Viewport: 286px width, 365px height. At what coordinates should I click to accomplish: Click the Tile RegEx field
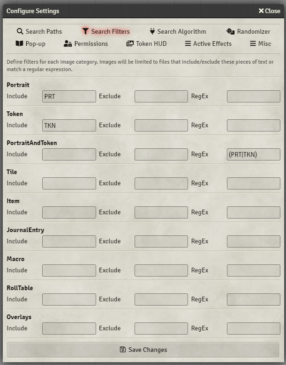click(x=254, y=183)
